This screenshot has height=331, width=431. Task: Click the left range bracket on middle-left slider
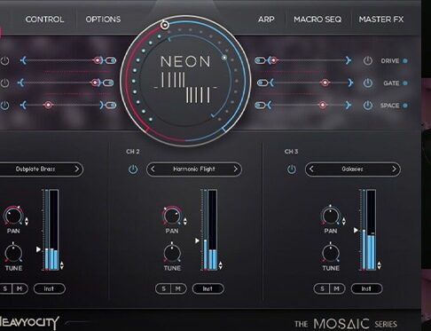tap(20, 83)
